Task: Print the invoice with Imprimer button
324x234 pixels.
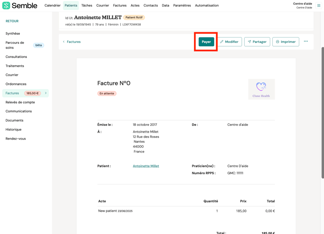Action: pyautogui.click(x=285, y=42)
